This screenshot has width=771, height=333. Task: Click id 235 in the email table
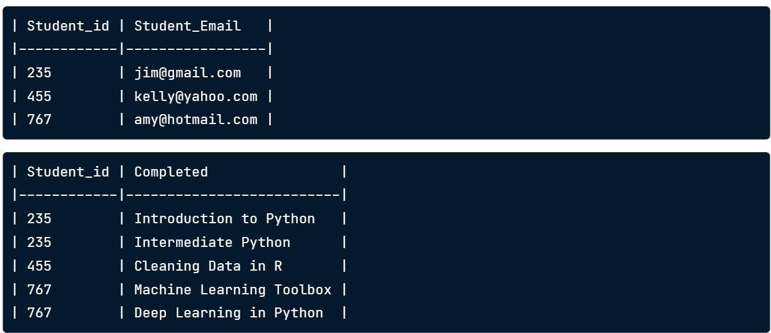pyautogui.click(x=39, y=73)
